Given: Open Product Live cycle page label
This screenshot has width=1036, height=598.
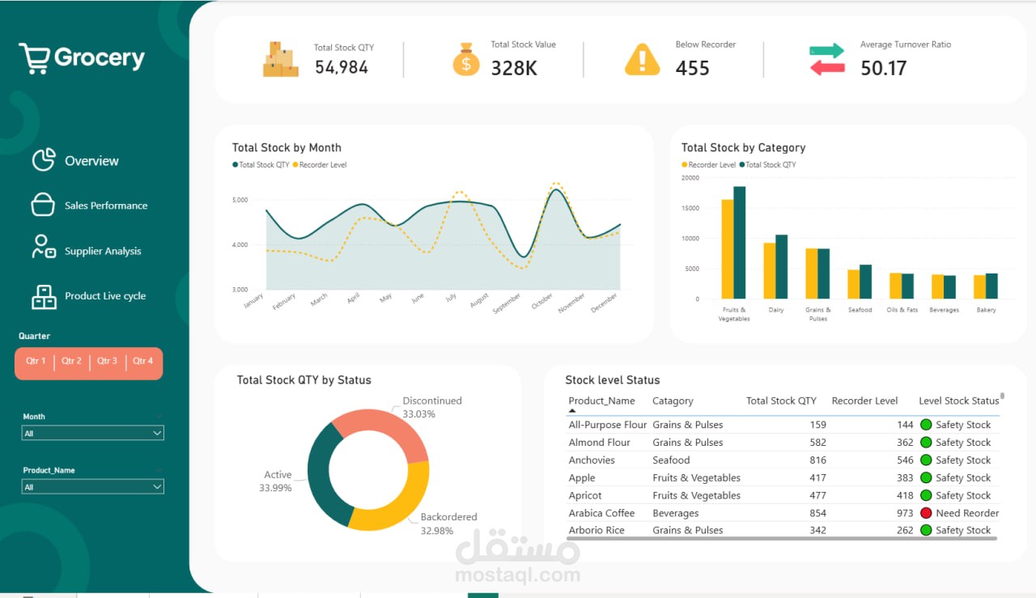Looking at the screenshot, I should [x=105, y=296].
